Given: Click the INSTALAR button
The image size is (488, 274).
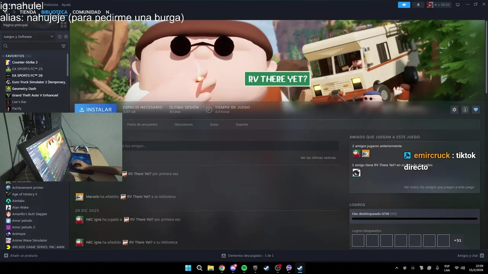Looking at the screenshot, I should [96, 109].
